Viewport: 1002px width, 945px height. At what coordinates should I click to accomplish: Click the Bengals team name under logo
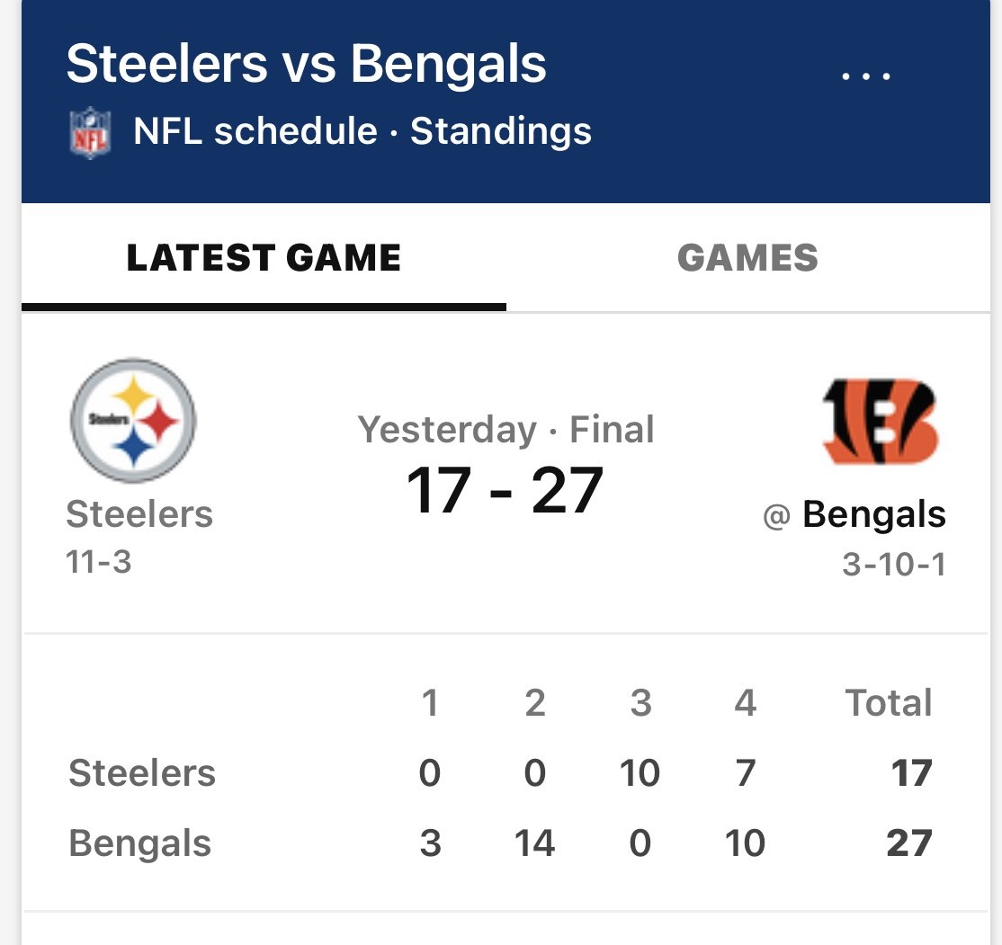pos(873,514)
